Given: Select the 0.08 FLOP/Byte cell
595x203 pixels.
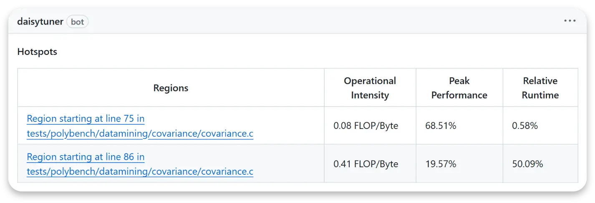Looking at the screenshot, I should pyautogui.click(x=370, y=126).
